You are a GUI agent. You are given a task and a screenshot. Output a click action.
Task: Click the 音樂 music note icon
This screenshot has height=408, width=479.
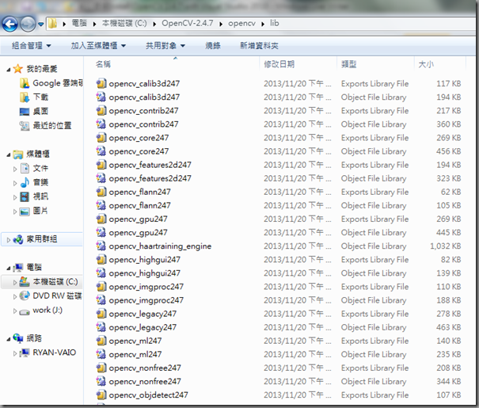[x=25, y=182]
